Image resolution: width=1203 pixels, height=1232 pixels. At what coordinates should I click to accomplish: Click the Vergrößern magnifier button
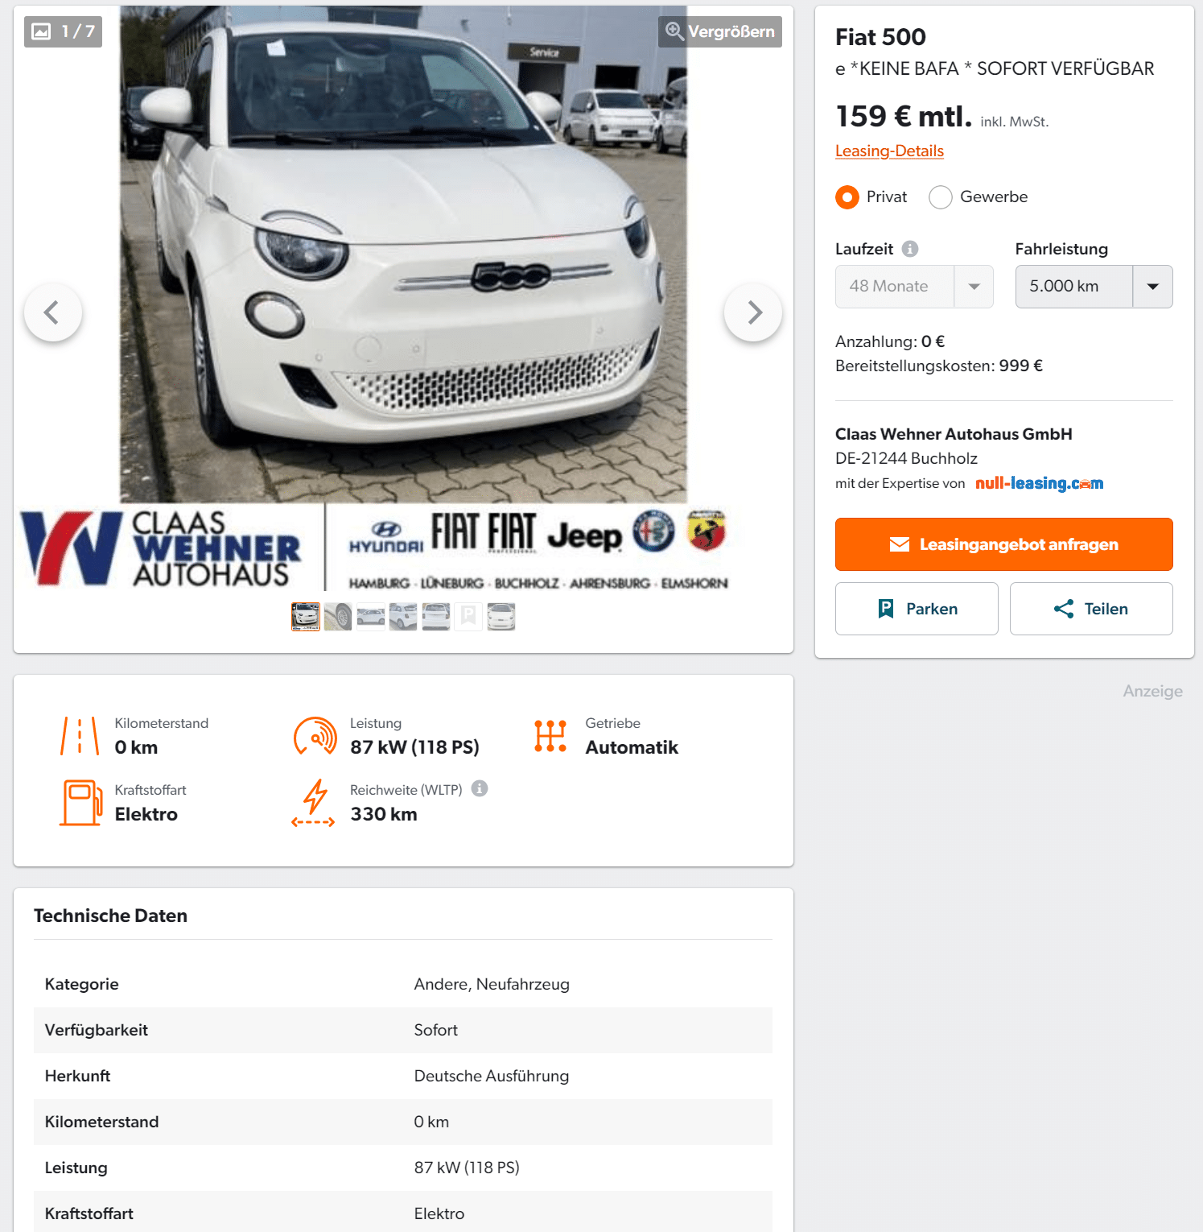[x=720, y=31]
